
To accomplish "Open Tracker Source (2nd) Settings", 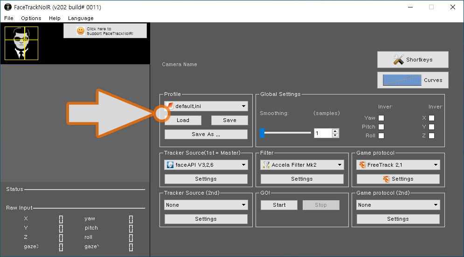I will (206, 219).
